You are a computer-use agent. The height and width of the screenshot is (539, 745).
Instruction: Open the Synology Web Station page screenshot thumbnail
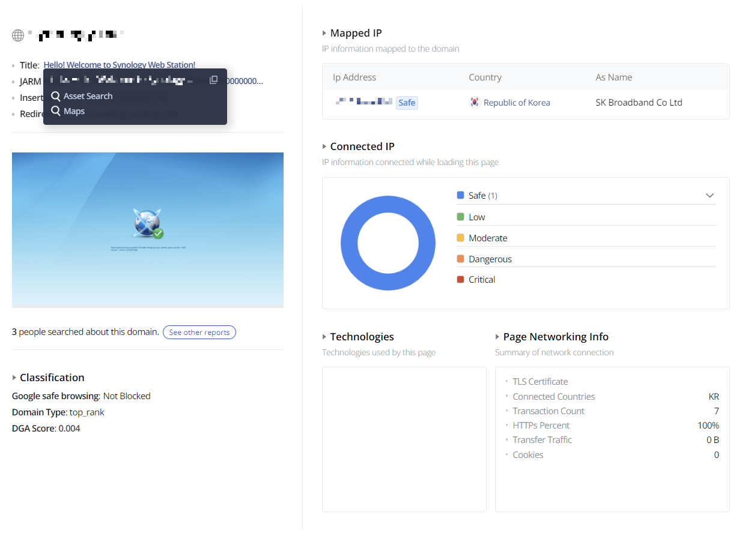(148, 230)
